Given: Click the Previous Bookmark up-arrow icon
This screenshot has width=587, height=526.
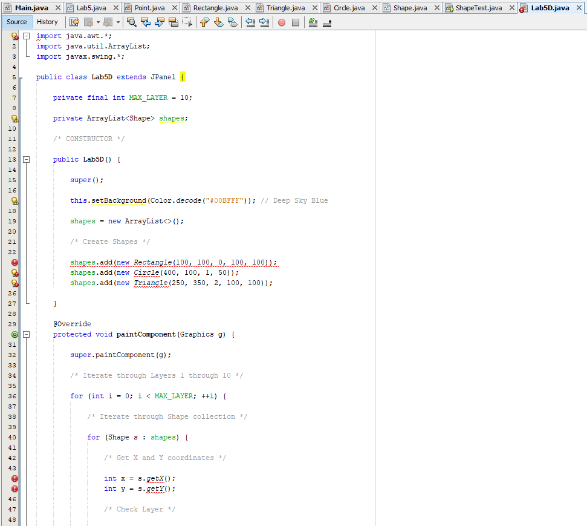Looking at the screenshot, I should (x=204, y=22).
